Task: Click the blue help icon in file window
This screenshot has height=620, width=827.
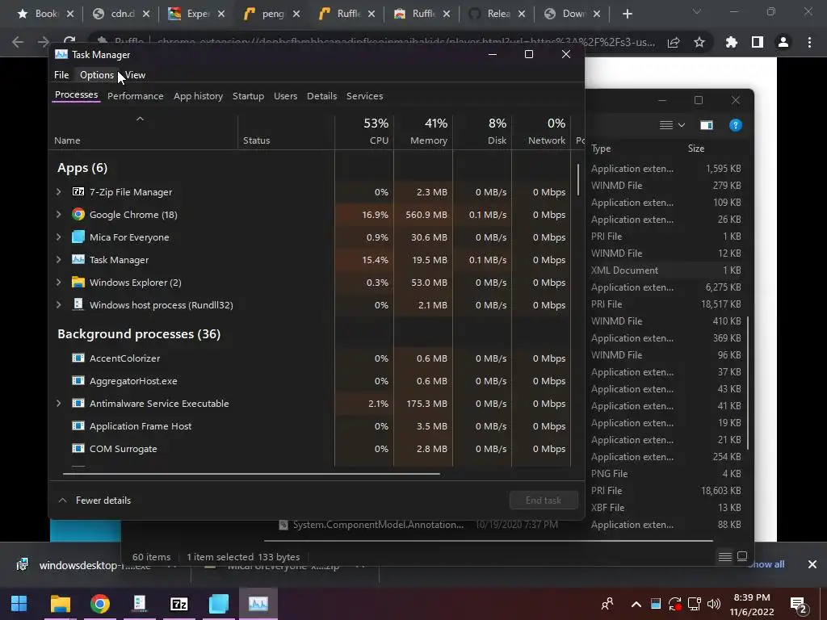Action: tap(735, 125)
